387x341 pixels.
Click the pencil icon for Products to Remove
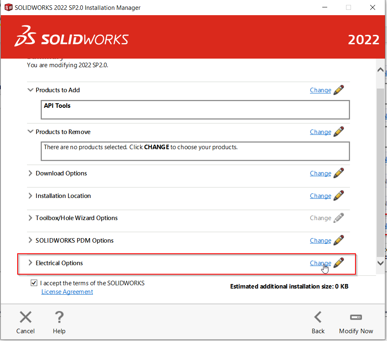pyautogui.click(x=338, y=132)
